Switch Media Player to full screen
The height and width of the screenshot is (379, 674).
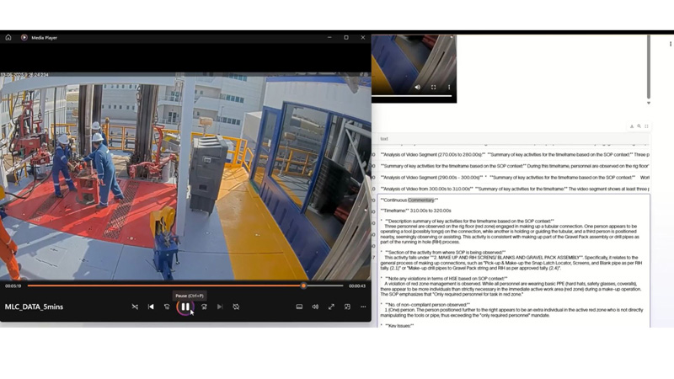(x=331, y=307)
